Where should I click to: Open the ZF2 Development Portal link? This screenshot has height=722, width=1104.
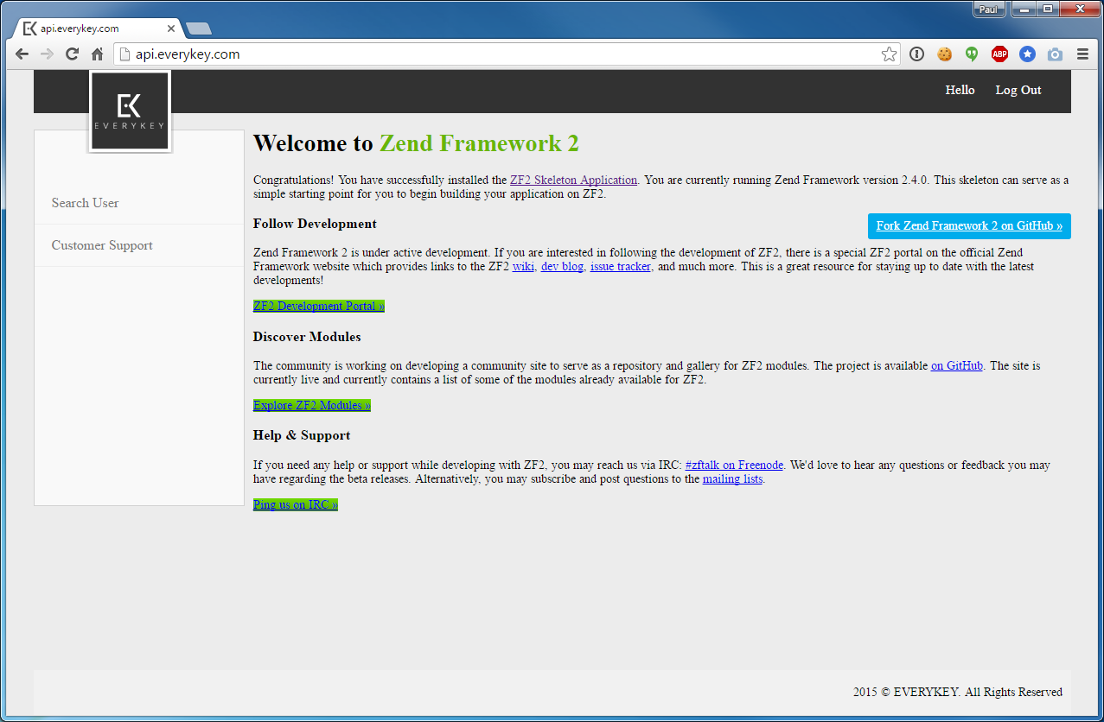pos(318,306)
